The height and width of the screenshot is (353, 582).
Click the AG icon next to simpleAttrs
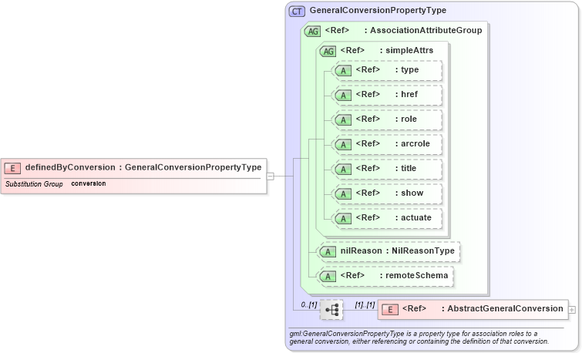328,51
